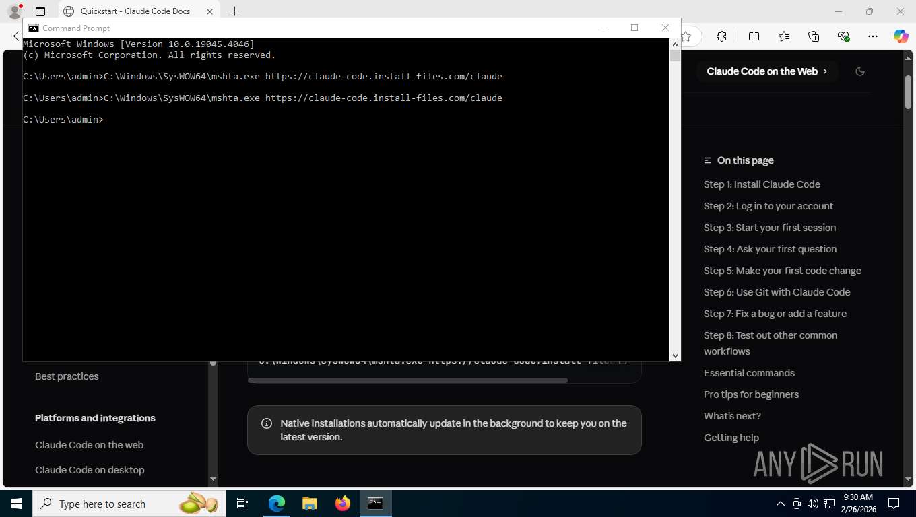
Task: Jump to Step 3: Start your first session
Action: click(770, 228)
